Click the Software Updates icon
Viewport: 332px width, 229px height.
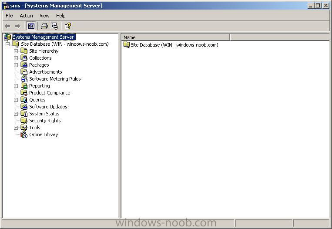(24, 107)
